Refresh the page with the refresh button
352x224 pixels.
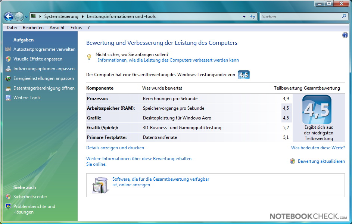[x=253, y=16]
